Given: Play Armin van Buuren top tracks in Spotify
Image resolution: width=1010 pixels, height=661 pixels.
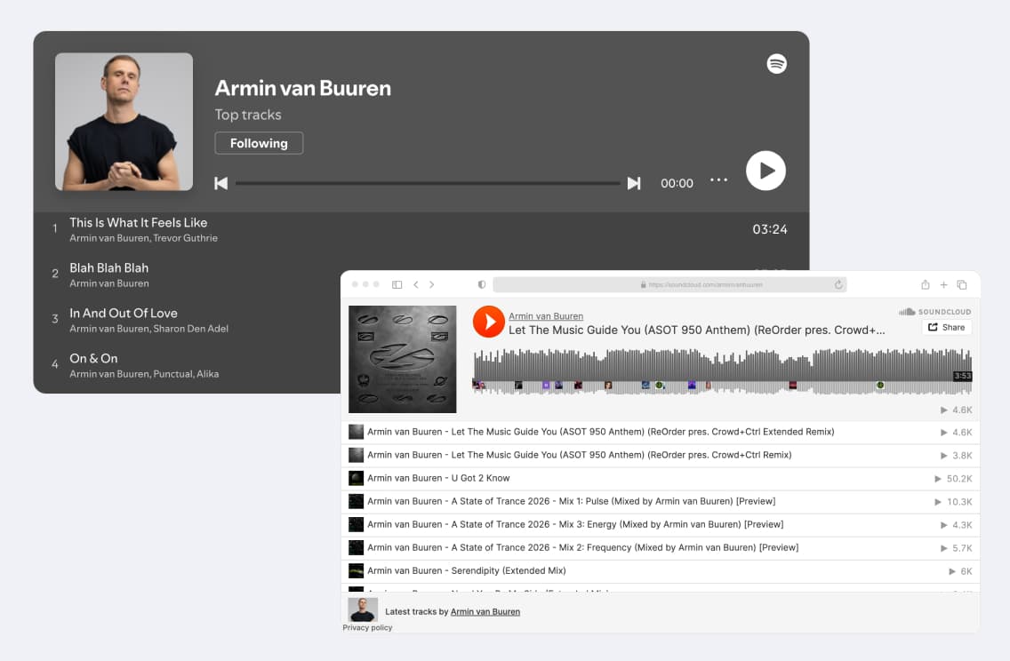Looking at the screenshot, I should coord(766,171).
